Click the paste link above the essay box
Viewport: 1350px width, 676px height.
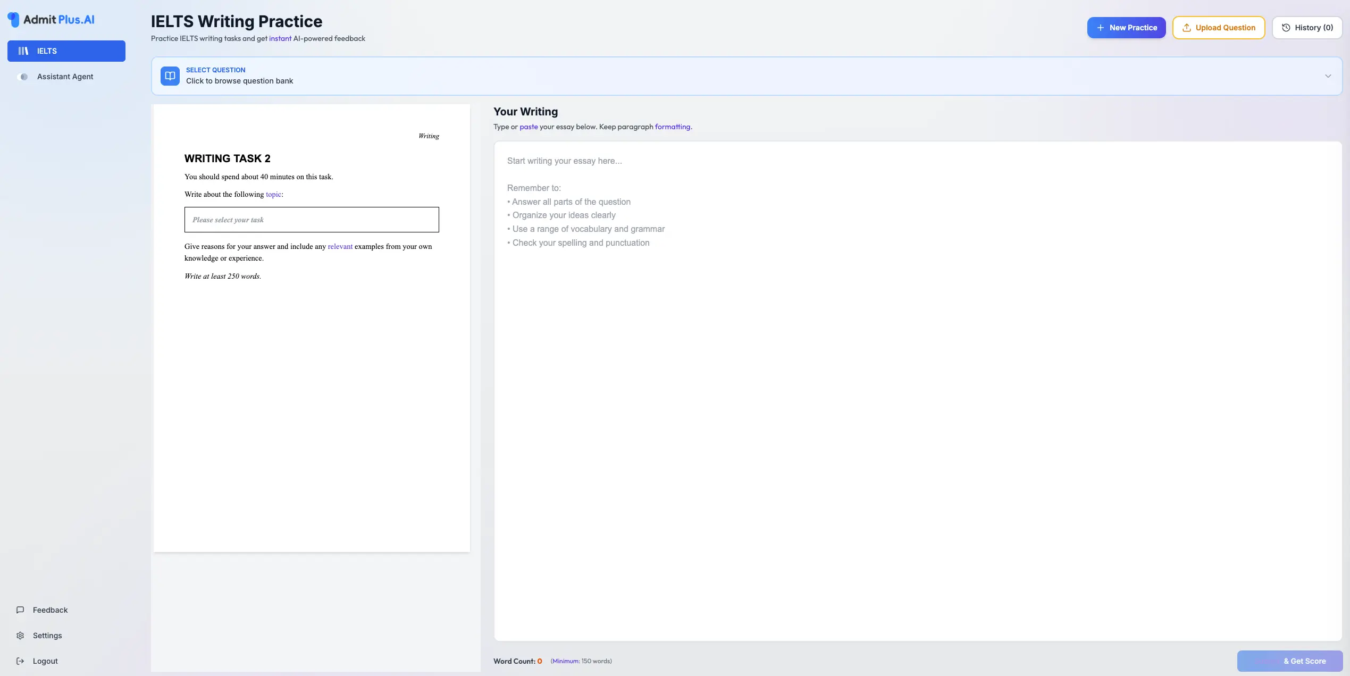click(x=529, y=127)
